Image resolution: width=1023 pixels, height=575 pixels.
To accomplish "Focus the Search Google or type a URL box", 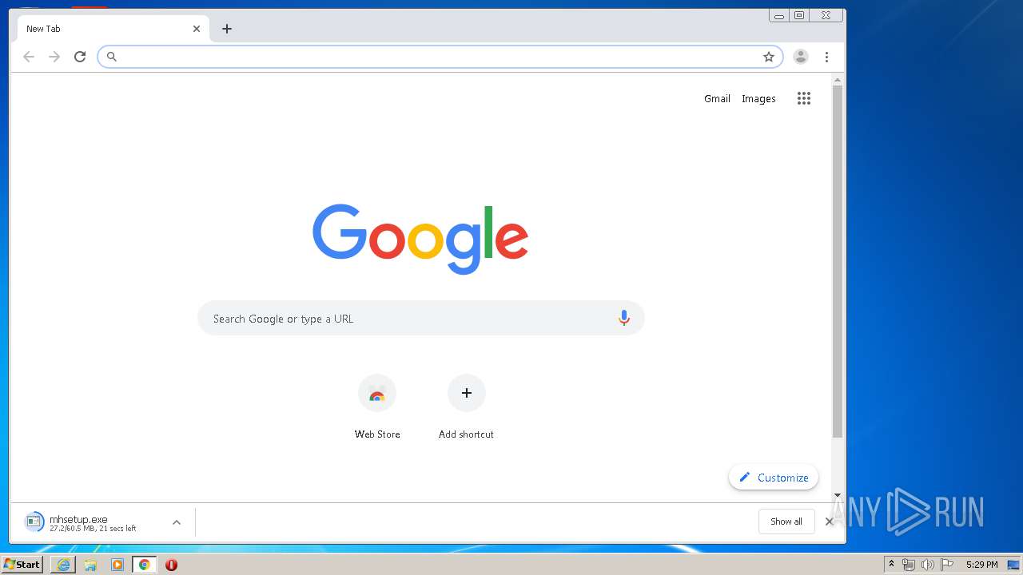I will 420,318.
